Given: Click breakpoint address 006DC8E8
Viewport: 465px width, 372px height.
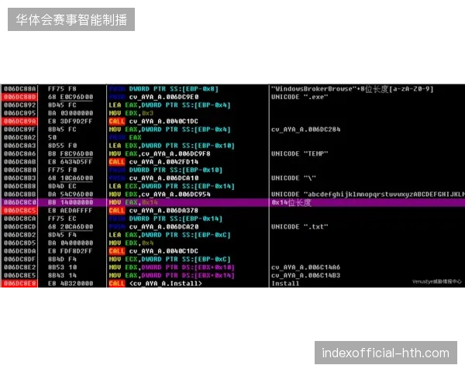Looking at the screenshot, I should click(x=20, y=284).
